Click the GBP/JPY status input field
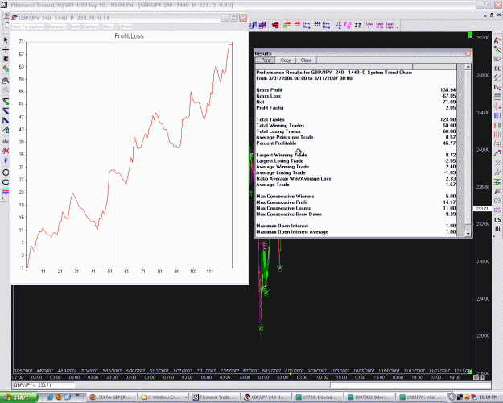 [x=43, y=385]
